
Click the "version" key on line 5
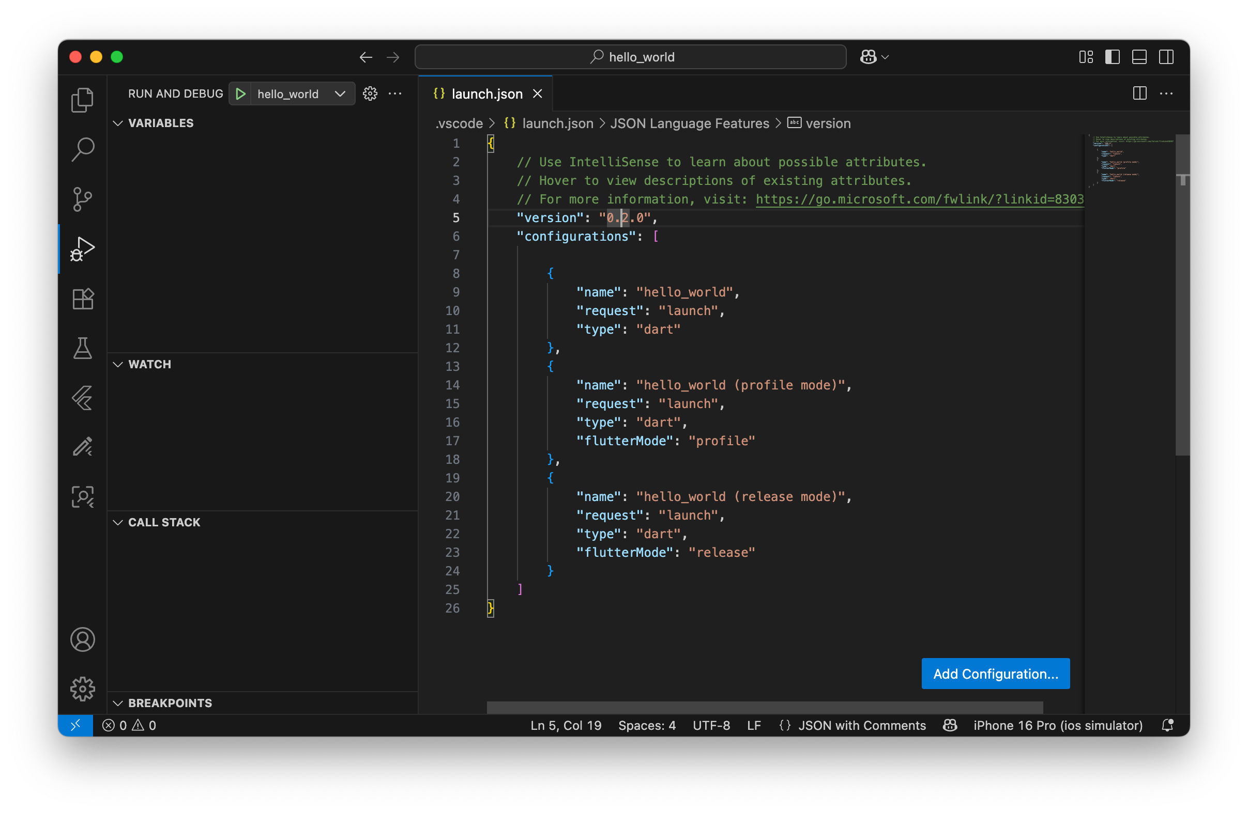coord(550,218)
